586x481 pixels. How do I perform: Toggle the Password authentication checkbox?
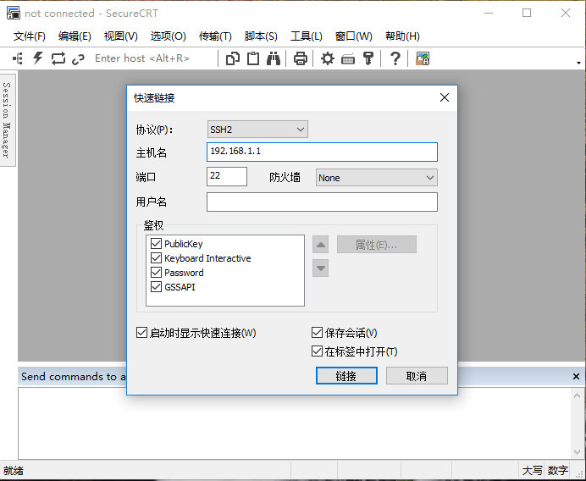[156, 273]
